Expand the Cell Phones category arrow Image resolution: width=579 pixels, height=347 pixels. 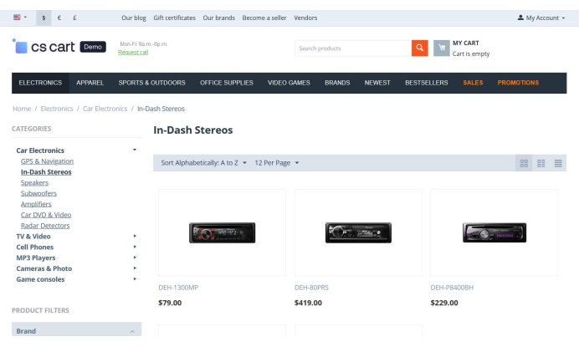135,247
